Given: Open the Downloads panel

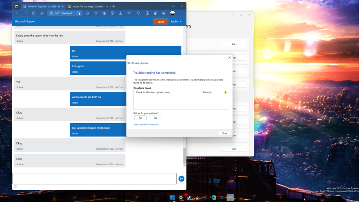Looking at the screenshot, I should pyautogui.click(x=120, y=13).
